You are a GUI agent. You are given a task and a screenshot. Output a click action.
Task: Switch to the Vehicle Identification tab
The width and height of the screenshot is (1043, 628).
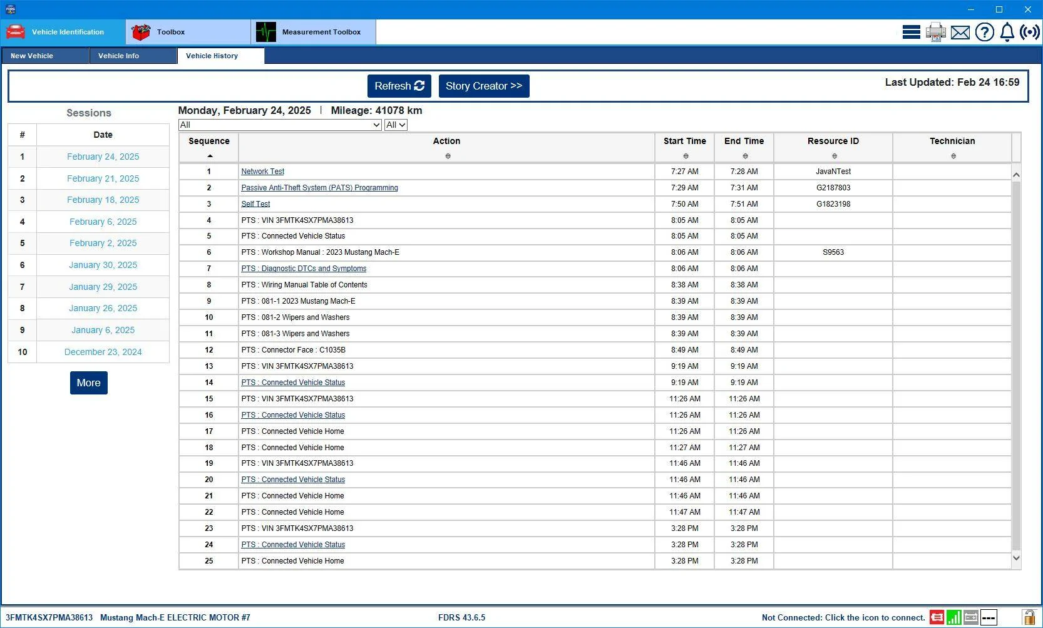[x=63, y=32]
